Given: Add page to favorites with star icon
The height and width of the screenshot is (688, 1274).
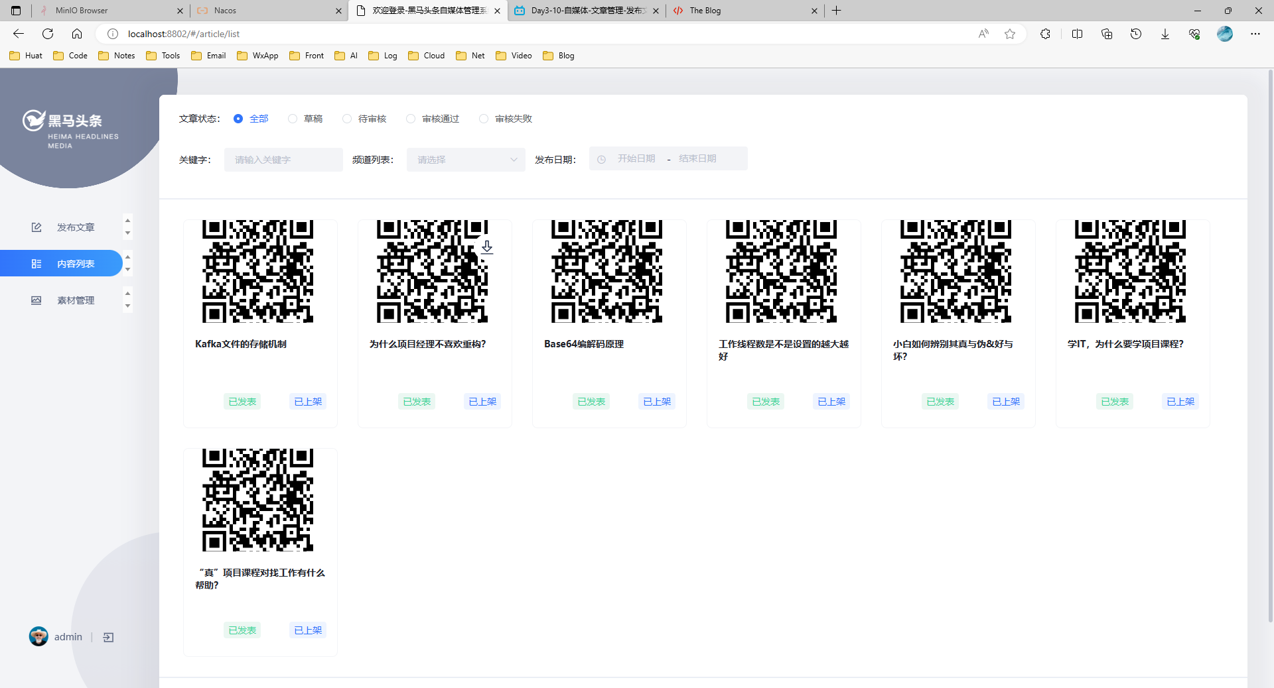Looking at the screenshot, I should (x=1010, y=34).
